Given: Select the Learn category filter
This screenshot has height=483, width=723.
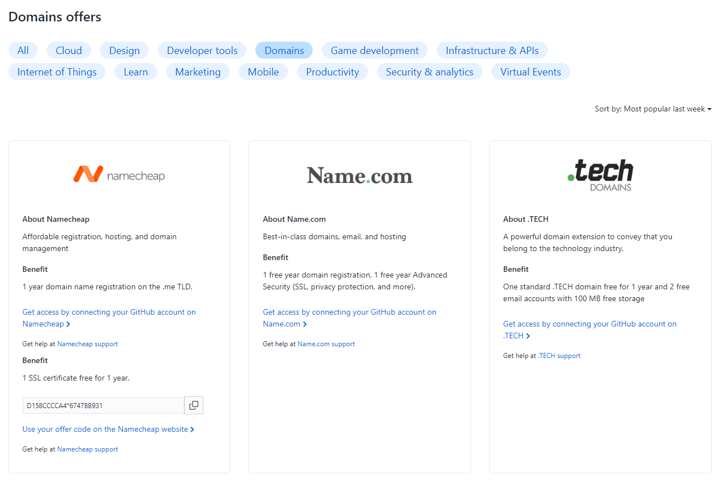Looking at the screenshot, I should (x=136, y=72).
